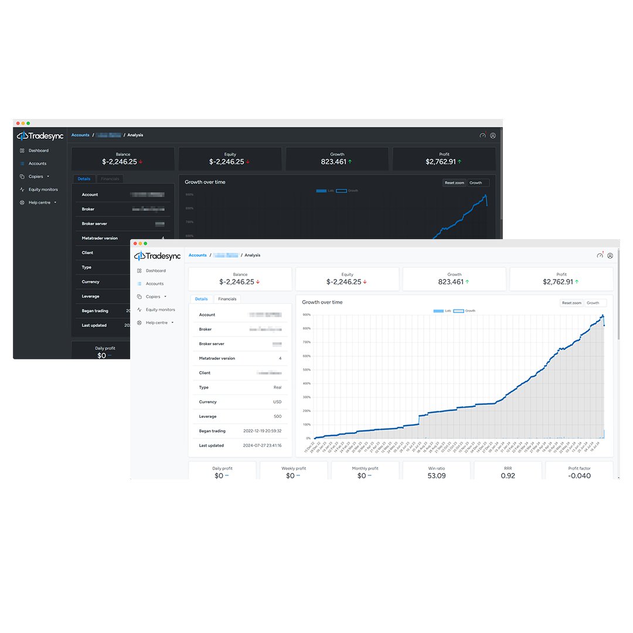
Task: Click Weekly profit $0 card in light window
Action: point(294,471)
